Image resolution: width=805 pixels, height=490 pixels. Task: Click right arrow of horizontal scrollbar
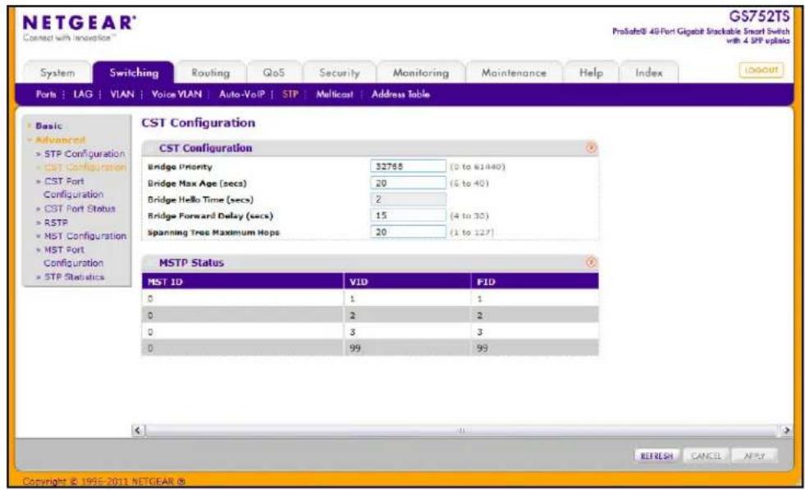785,430
